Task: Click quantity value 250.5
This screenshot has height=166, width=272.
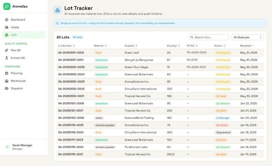Action: coord(171,155)
